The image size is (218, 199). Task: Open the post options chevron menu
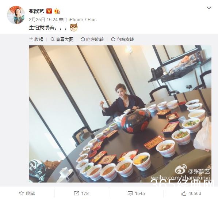point(209,8)
